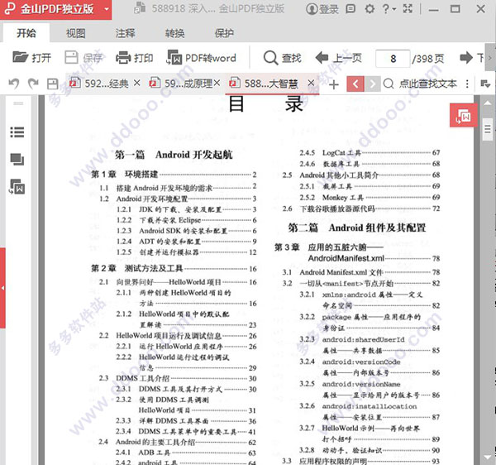Click the red previous tab arrow
The image size is (496, 465).
point(355,84)
